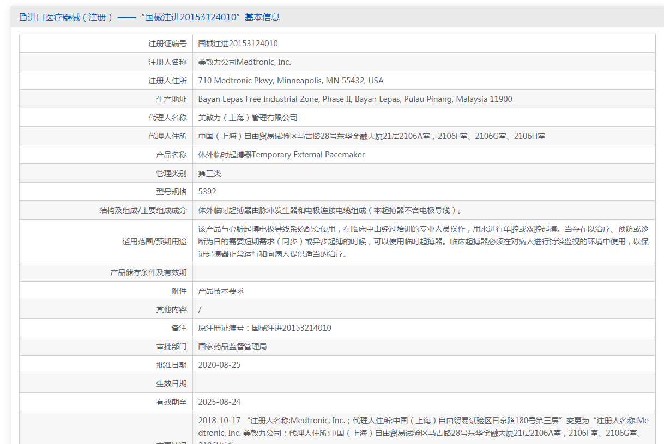The width and height of the screenshot is (664, 444).
Task: Select 美敦力公司Medtronic, Inc. value
Action: 244,62
